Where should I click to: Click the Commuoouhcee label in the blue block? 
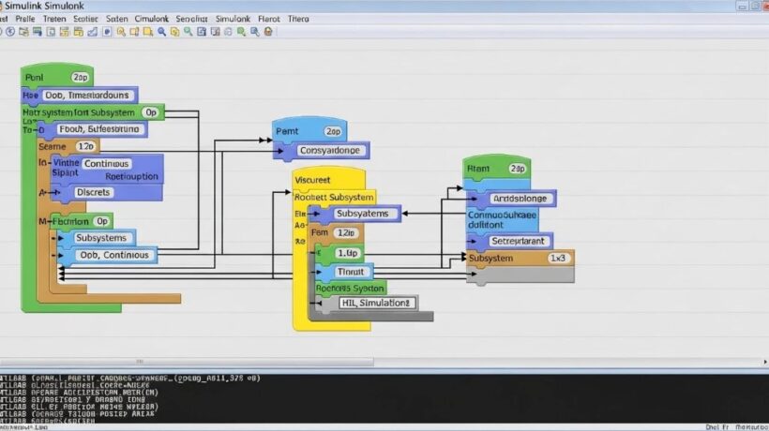(502, 215)
